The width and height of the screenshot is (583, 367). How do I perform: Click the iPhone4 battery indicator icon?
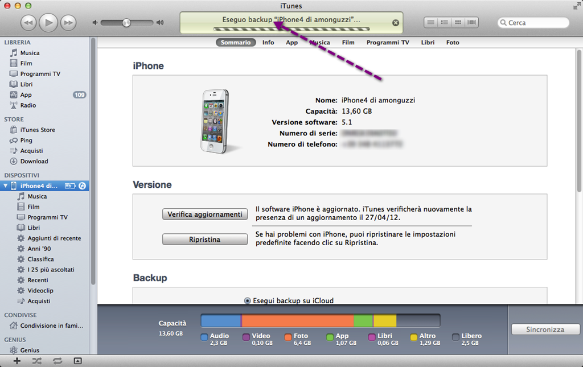[70, 185]
